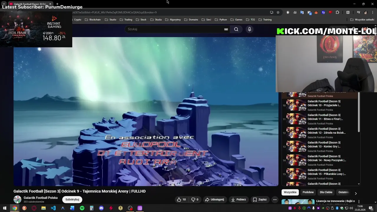Open the Games bookmarks folder

point(236,20)
